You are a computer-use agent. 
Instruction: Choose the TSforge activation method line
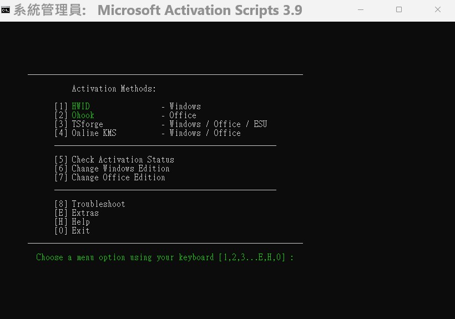coord(87,124)
